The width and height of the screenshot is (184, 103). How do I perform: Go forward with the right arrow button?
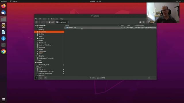[40, 22]
